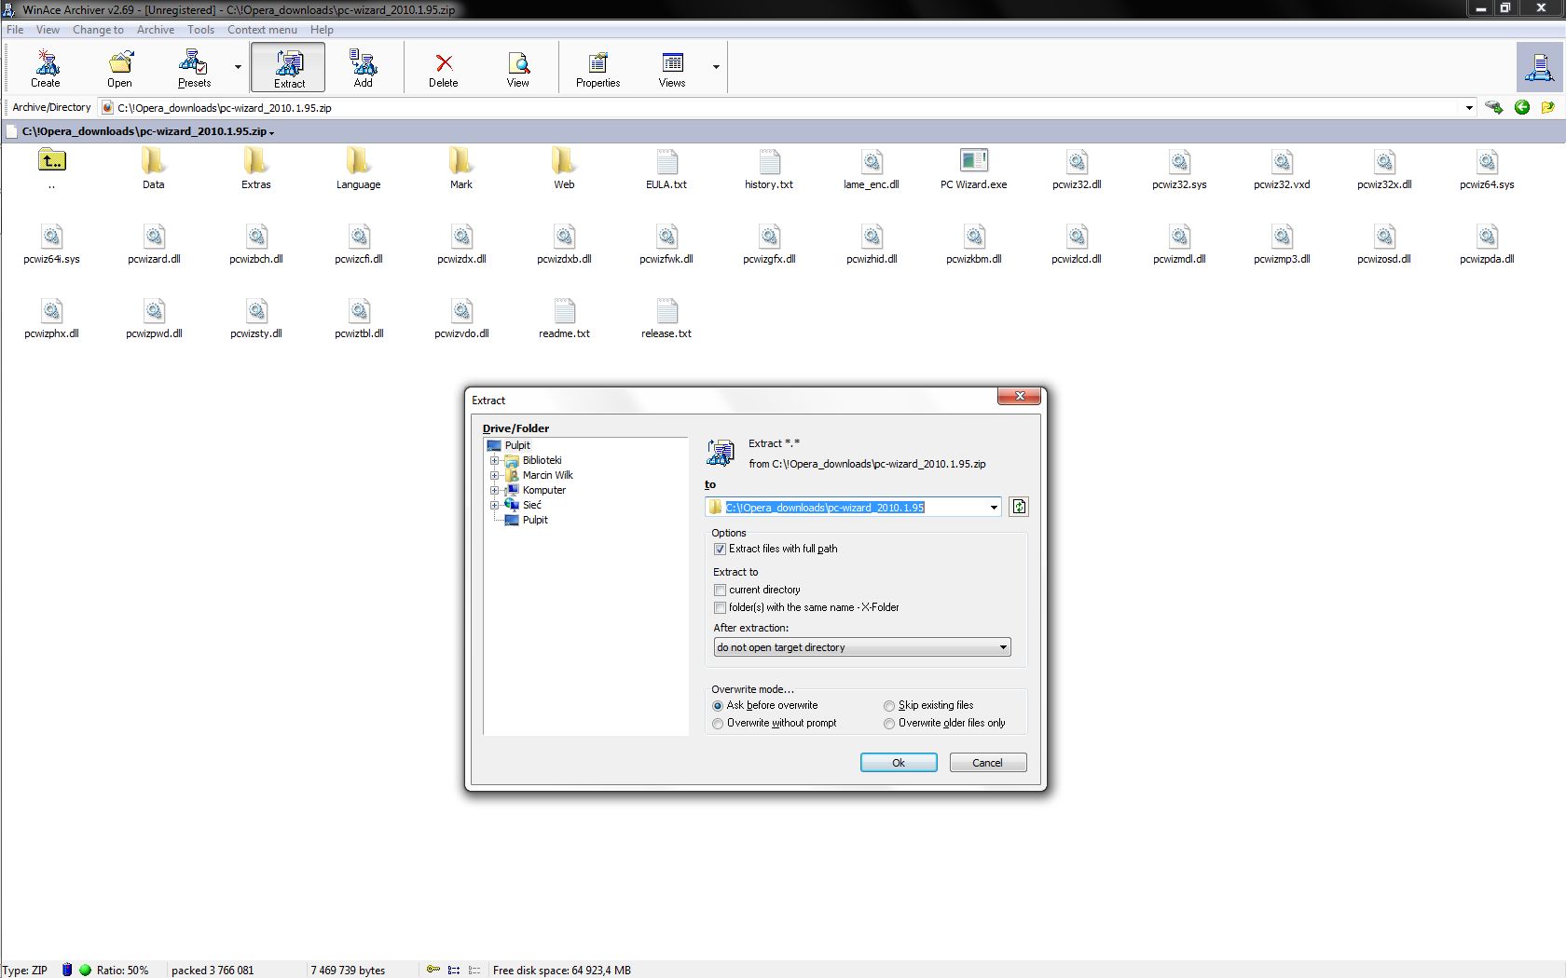Select the Language folder icon
The width and height of the screenshot is (1566, 978).
click(359, 161)
